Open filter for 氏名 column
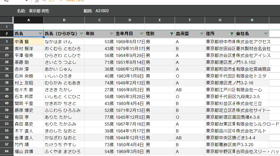 (41, 34)
